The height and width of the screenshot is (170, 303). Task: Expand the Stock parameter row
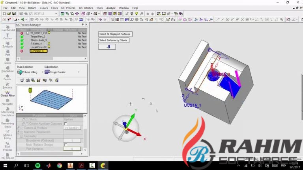click(x=27, y=120)
